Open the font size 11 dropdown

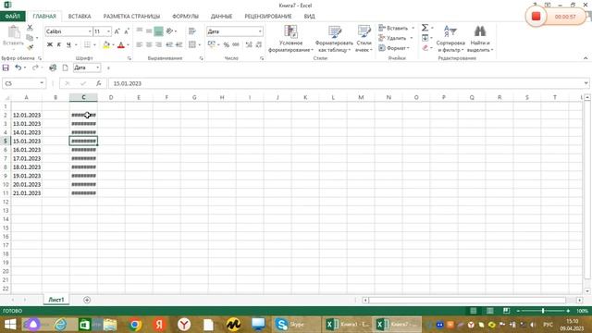click(x=109, y=31)
